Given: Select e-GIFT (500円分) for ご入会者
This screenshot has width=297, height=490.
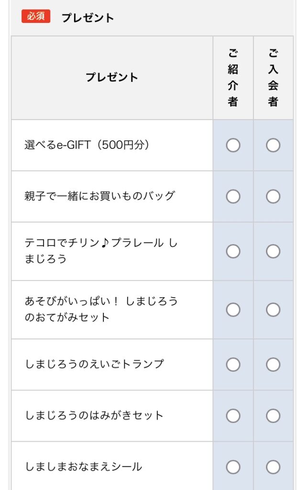Looking at the screenshot, I should pos(273,145).
